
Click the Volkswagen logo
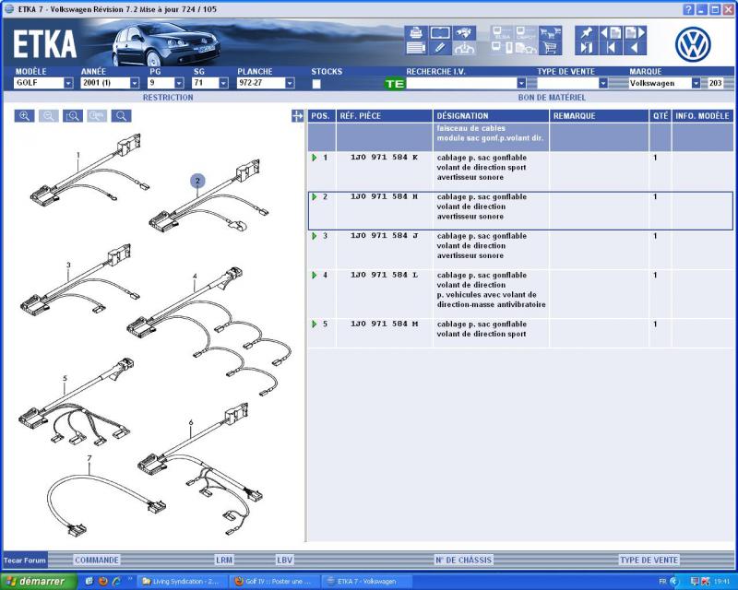[x=693, y=43]
